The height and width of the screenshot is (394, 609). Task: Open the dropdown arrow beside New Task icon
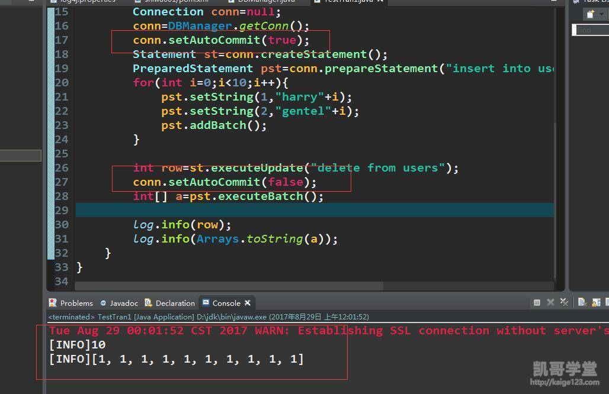pyautogui.click(x=602, y=14)
